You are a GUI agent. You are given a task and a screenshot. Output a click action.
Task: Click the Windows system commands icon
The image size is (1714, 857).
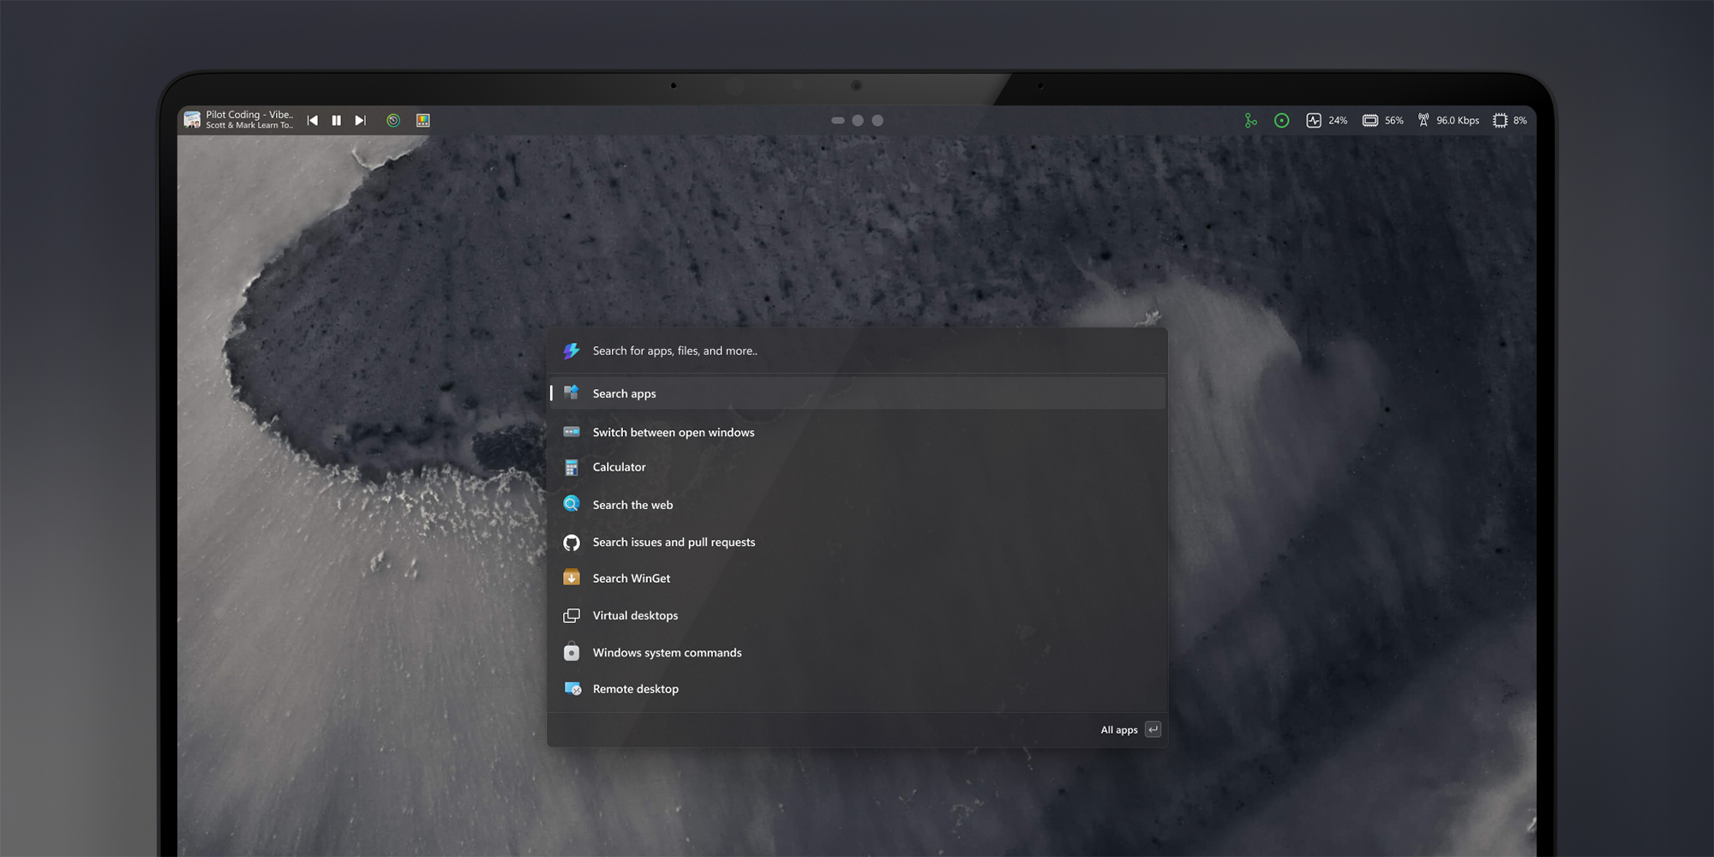click(572, 651)
